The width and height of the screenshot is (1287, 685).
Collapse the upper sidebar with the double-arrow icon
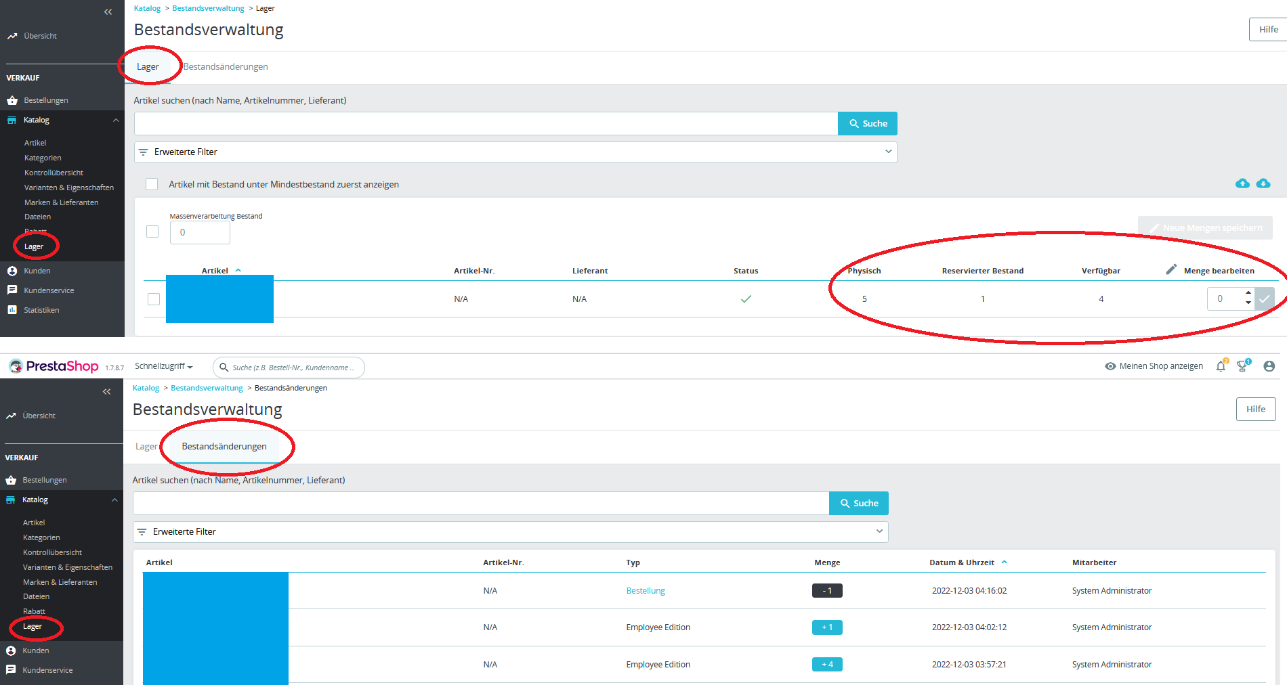click(x=108, y=12)
